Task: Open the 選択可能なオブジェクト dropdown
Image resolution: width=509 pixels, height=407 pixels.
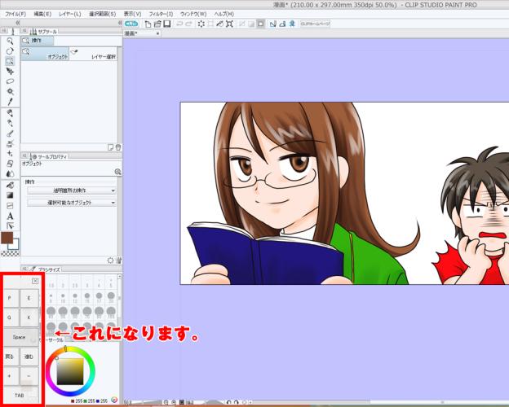Action: [x=72, y=203]
